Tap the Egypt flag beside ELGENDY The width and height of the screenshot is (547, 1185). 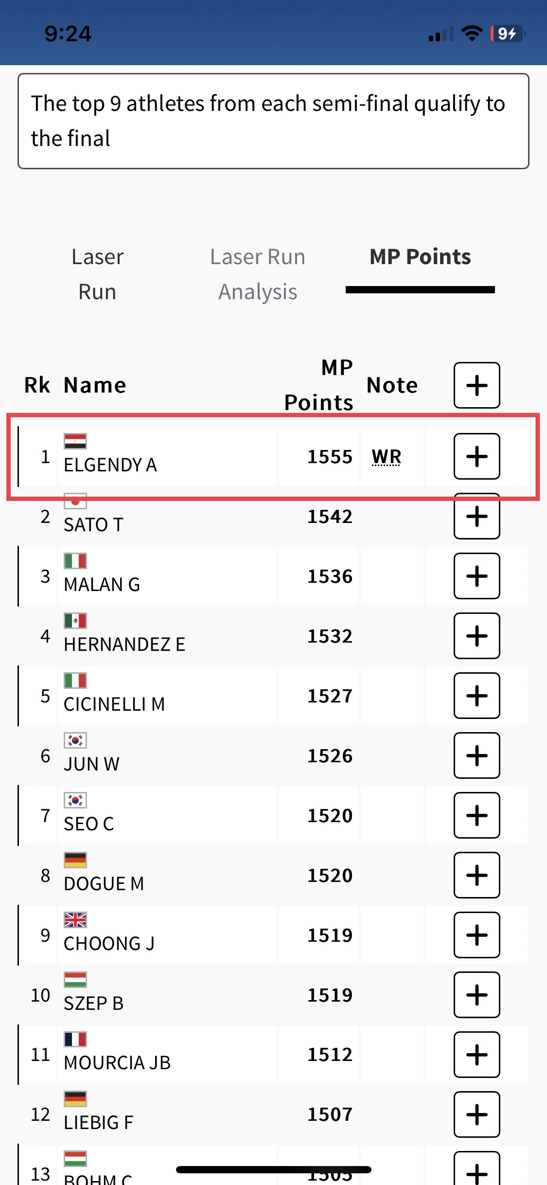75,441
